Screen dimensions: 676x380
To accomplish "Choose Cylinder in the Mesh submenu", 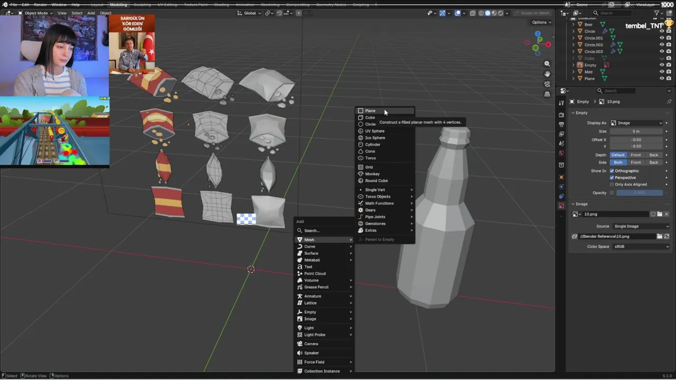I will (386, 145).
